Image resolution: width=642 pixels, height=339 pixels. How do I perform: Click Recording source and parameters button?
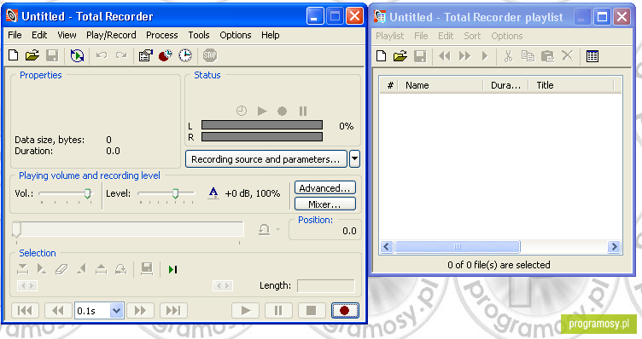click(x=266, y=159)
